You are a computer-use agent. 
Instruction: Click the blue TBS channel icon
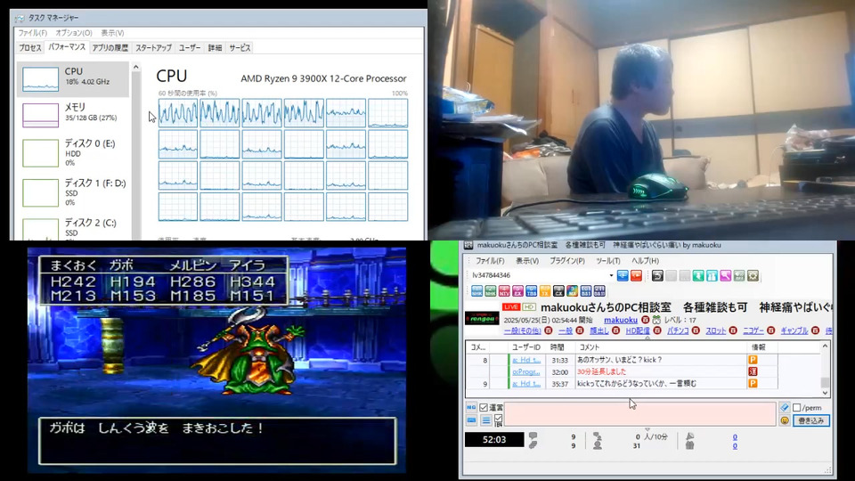pos(532,291)
